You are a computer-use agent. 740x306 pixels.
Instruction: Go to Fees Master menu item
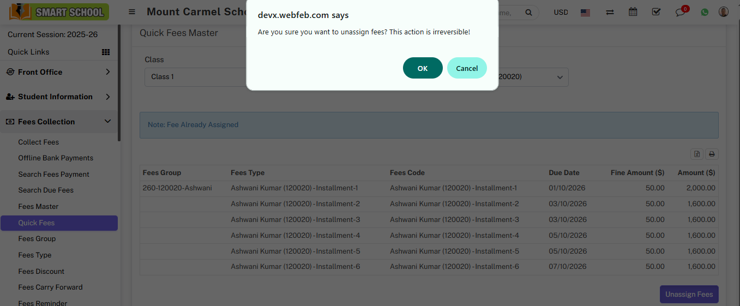tap(38, 206)
